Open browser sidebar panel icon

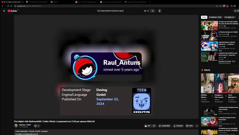click(235, 6)
